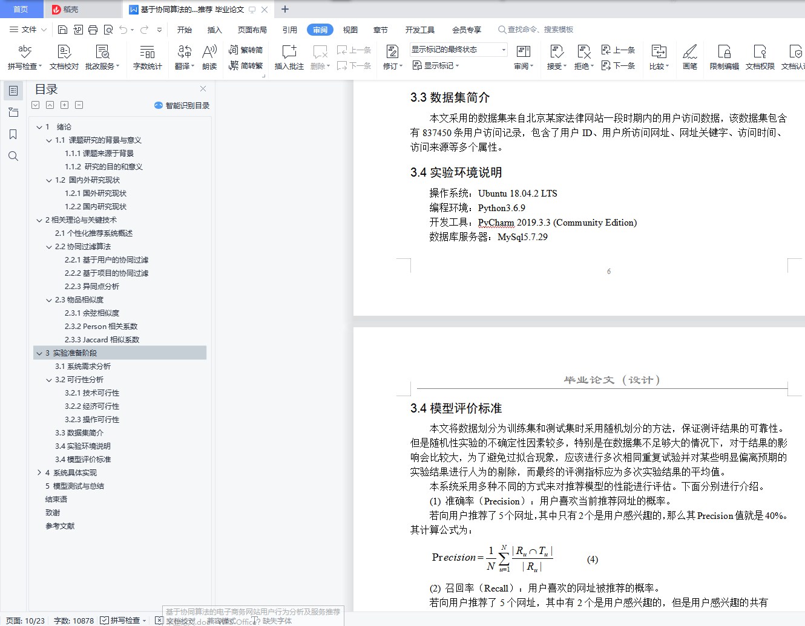This screenshot has height=626, width=805.
Task: Convert text with 简转繁
Action: point(246,65)
